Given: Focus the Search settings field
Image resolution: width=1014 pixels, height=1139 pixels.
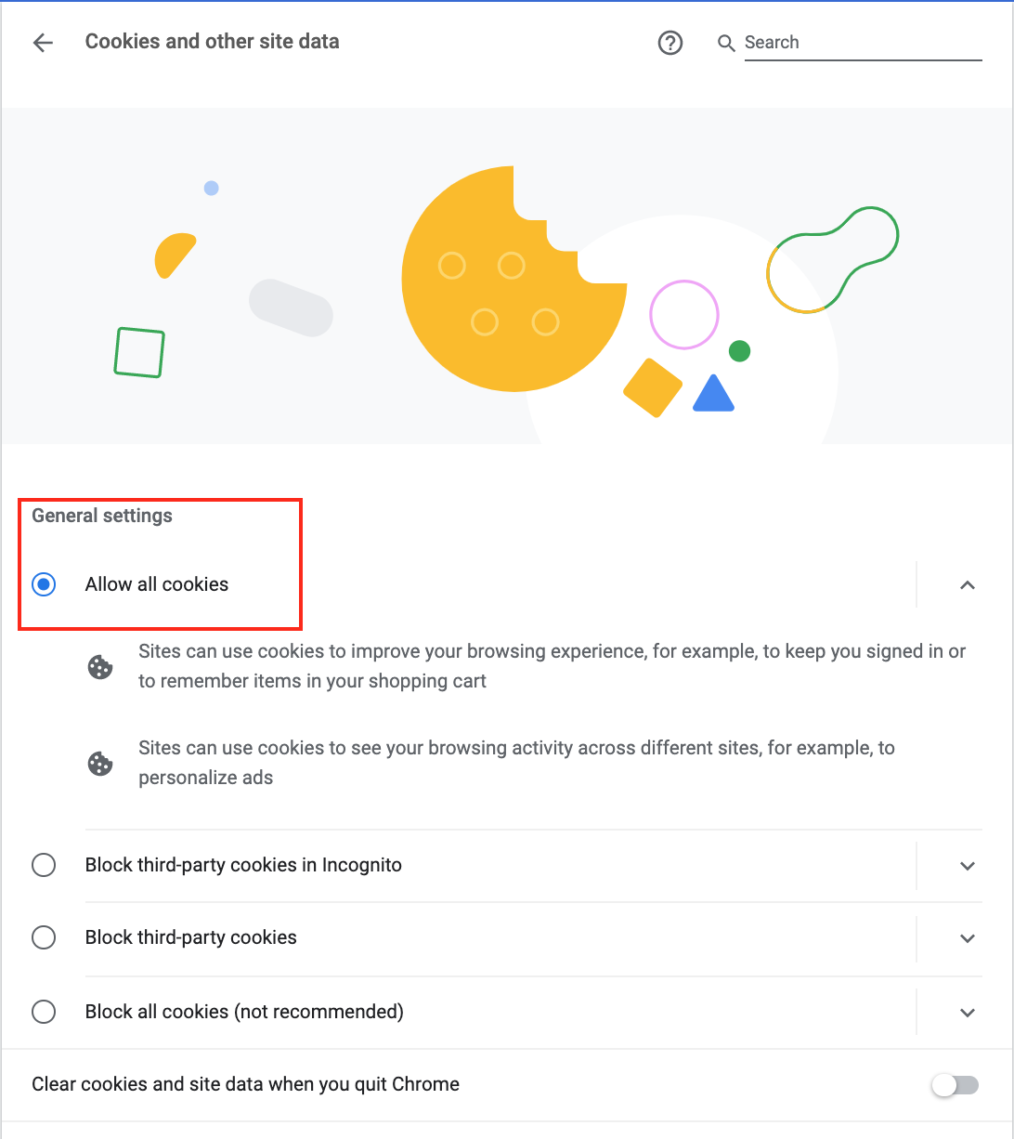Looking at the screenshot, I should pos(862,43).
